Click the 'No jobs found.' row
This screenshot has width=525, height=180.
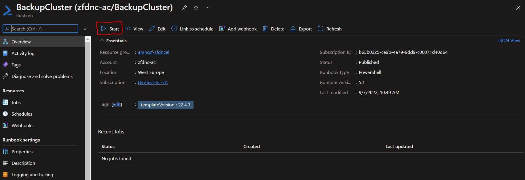(311, 158)
